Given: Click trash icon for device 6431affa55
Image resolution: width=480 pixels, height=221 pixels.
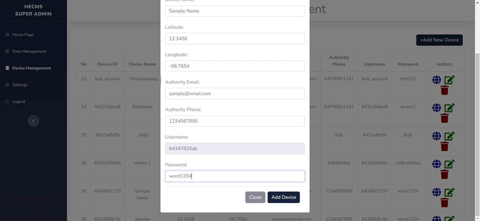Looking at the screenshot, I should (444, 146).
